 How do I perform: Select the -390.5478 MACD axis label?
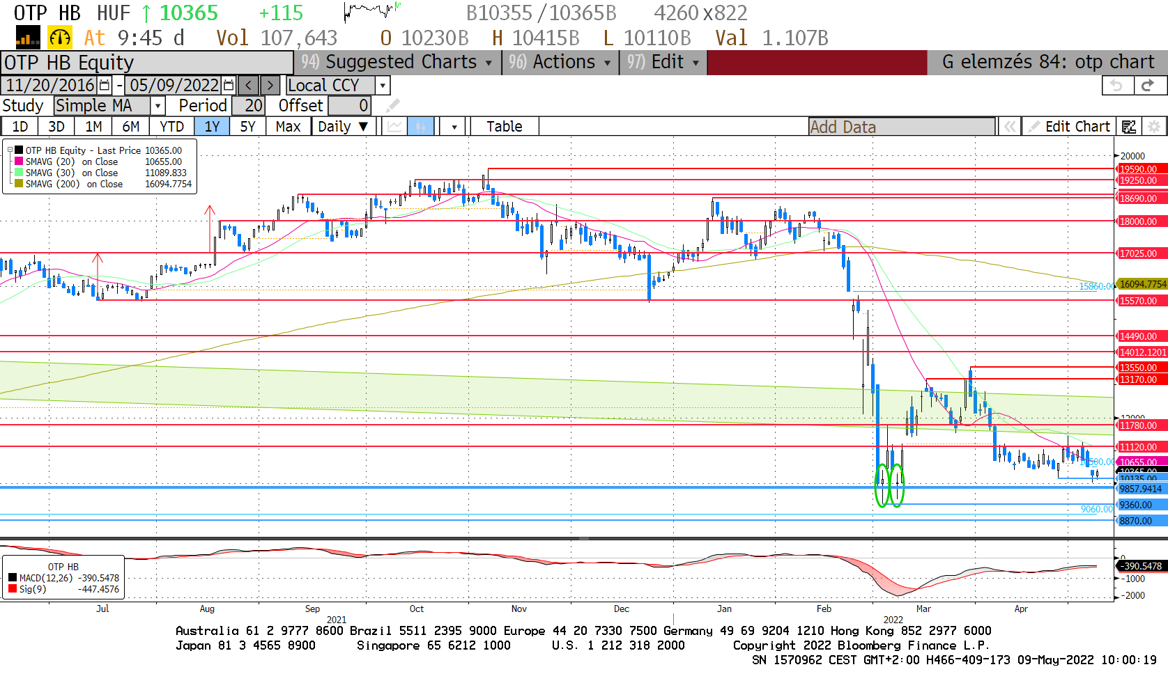[1143, 566]
